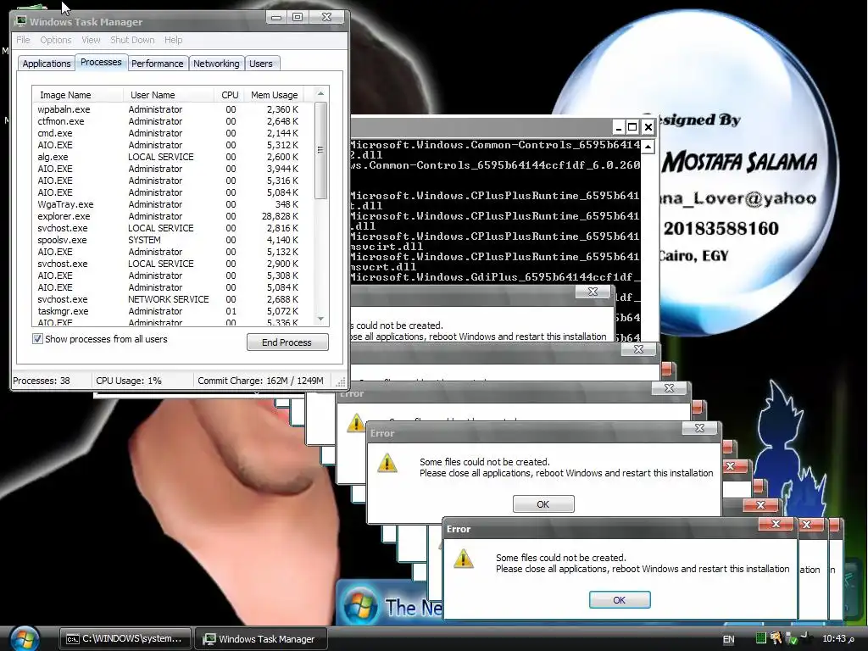Screen dimensions: 868x651
Task: Open the View menu
Action: 91,40
